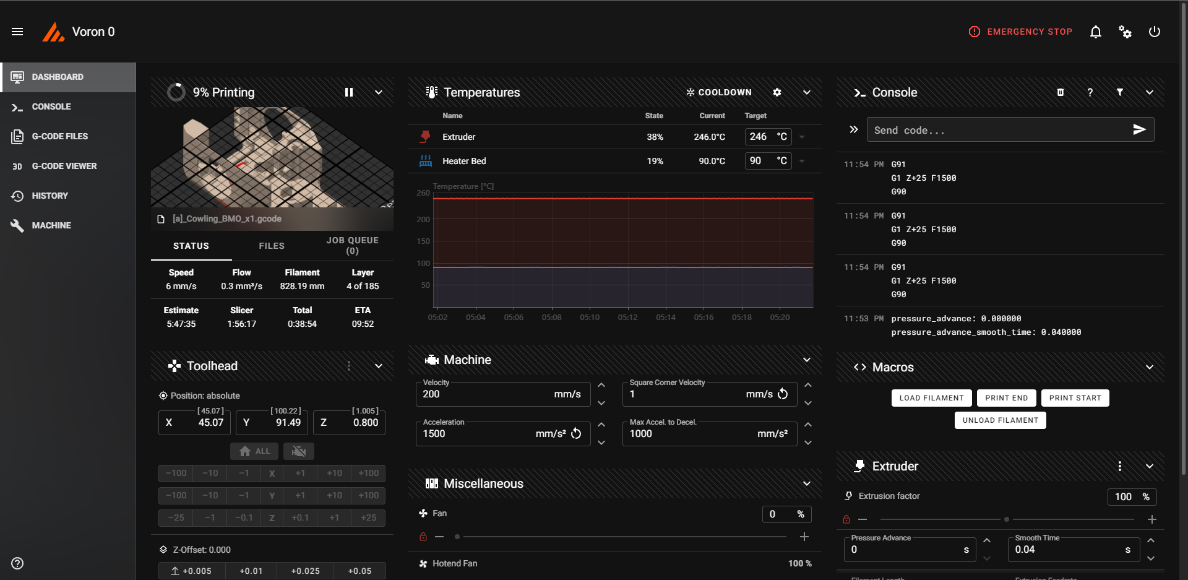1188x580 pixels.
Task: Disable motors in Toolhead panel
Action: click(x=299, y=451)
